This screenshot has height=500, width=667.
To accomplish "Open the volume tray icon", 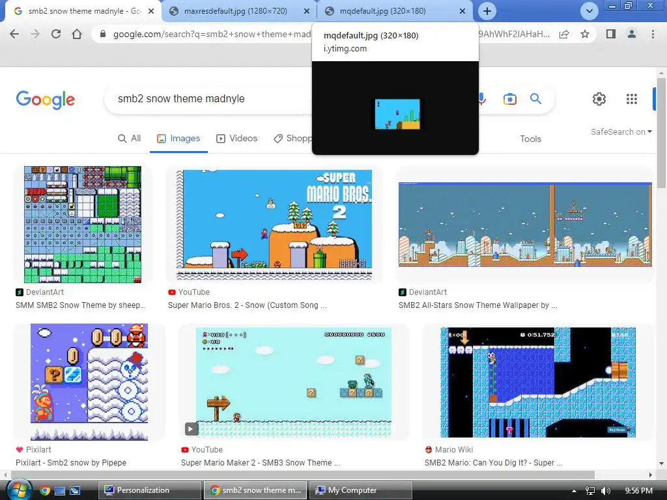I will coord(606,491).
